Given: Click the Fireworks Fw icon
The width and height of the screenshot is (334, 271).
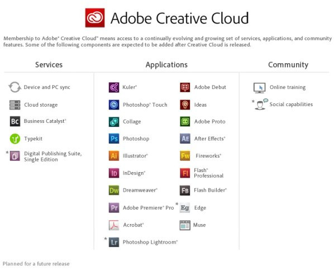Looking at the screenshot, I should (x=185, y=156).
